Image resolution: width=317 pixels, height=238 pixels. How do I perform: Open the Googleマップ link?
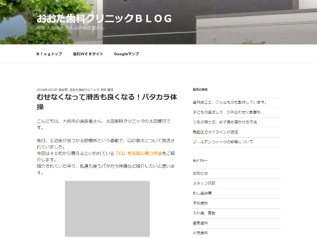tap(126, 54)
